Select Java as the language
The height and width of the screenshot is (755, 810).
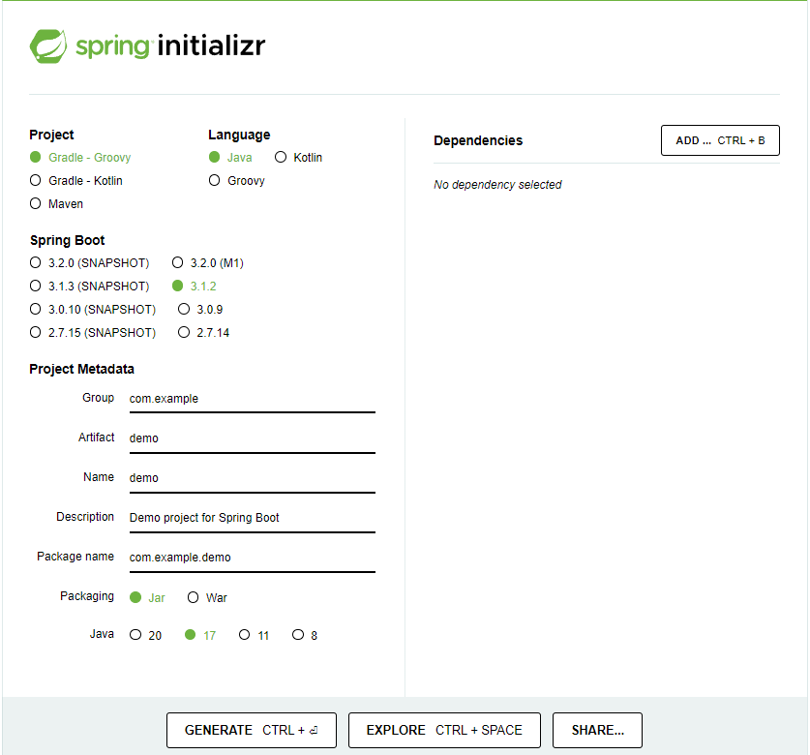coord(230,157)
